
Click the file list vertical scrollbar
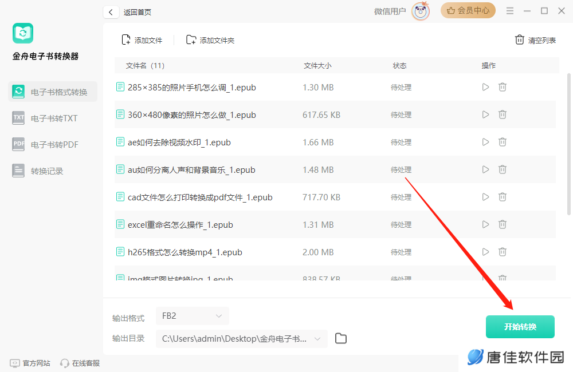568,144
